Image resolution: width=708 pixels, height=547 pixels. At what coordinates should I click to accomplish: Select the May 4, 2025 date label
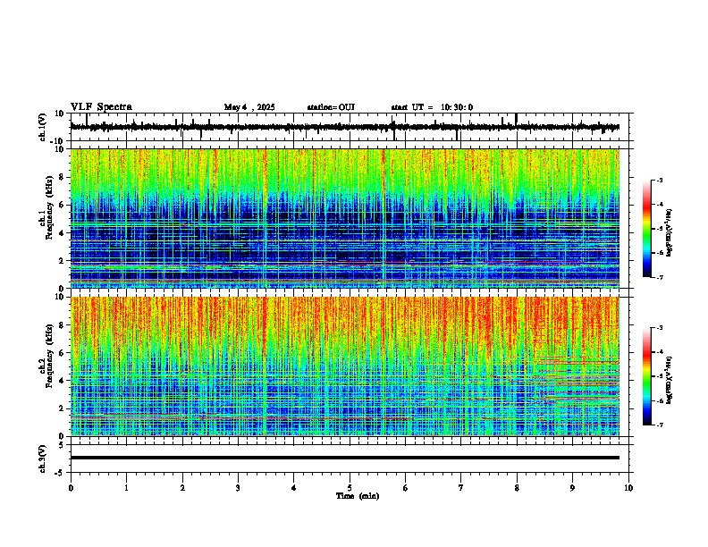click(x=249, y=107)
